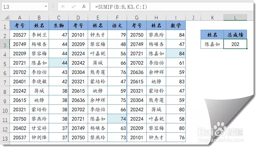
Task: Select column J header
Action: click(x=193, y=17)
